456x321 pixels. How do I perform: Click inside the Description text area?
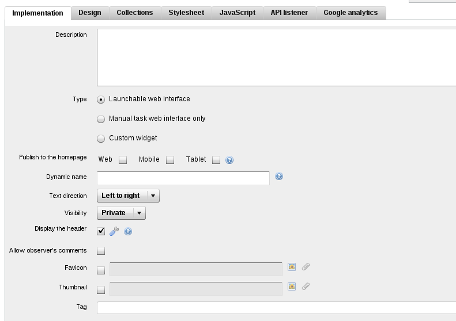point(276,58)
